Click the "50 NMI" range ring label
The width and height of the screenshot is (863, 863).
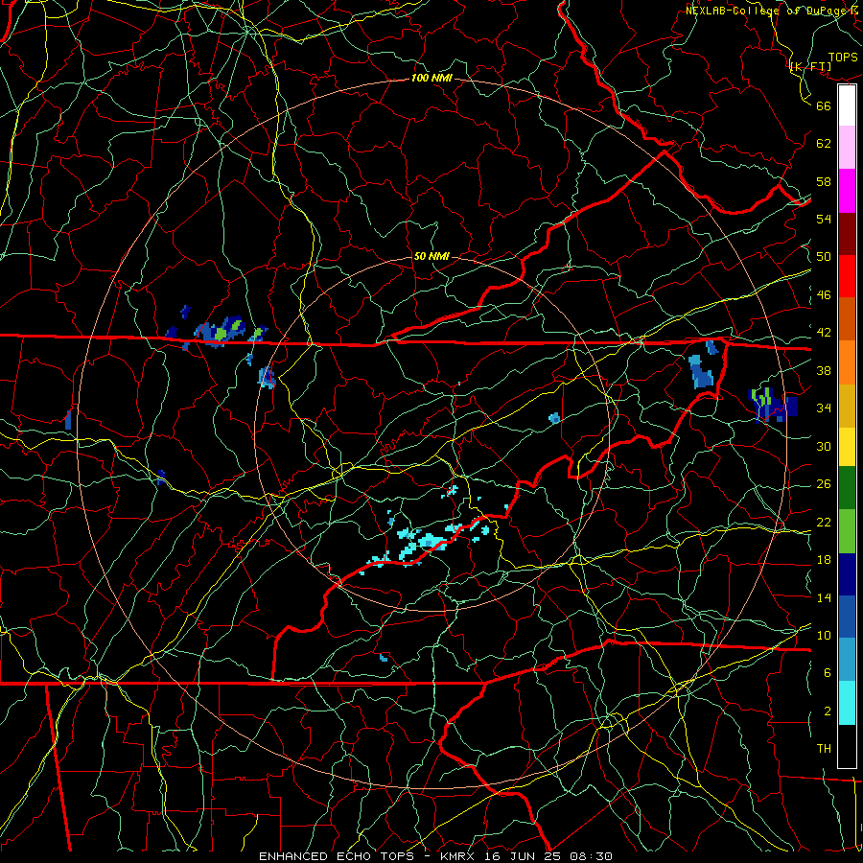tap(431, 256)
